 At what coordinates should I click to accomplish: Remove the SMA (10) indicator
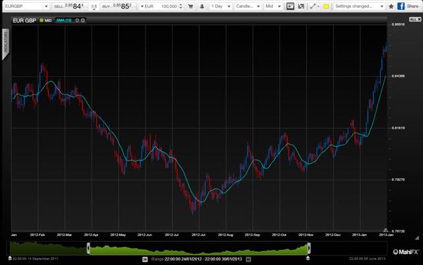tap(83, 20)
